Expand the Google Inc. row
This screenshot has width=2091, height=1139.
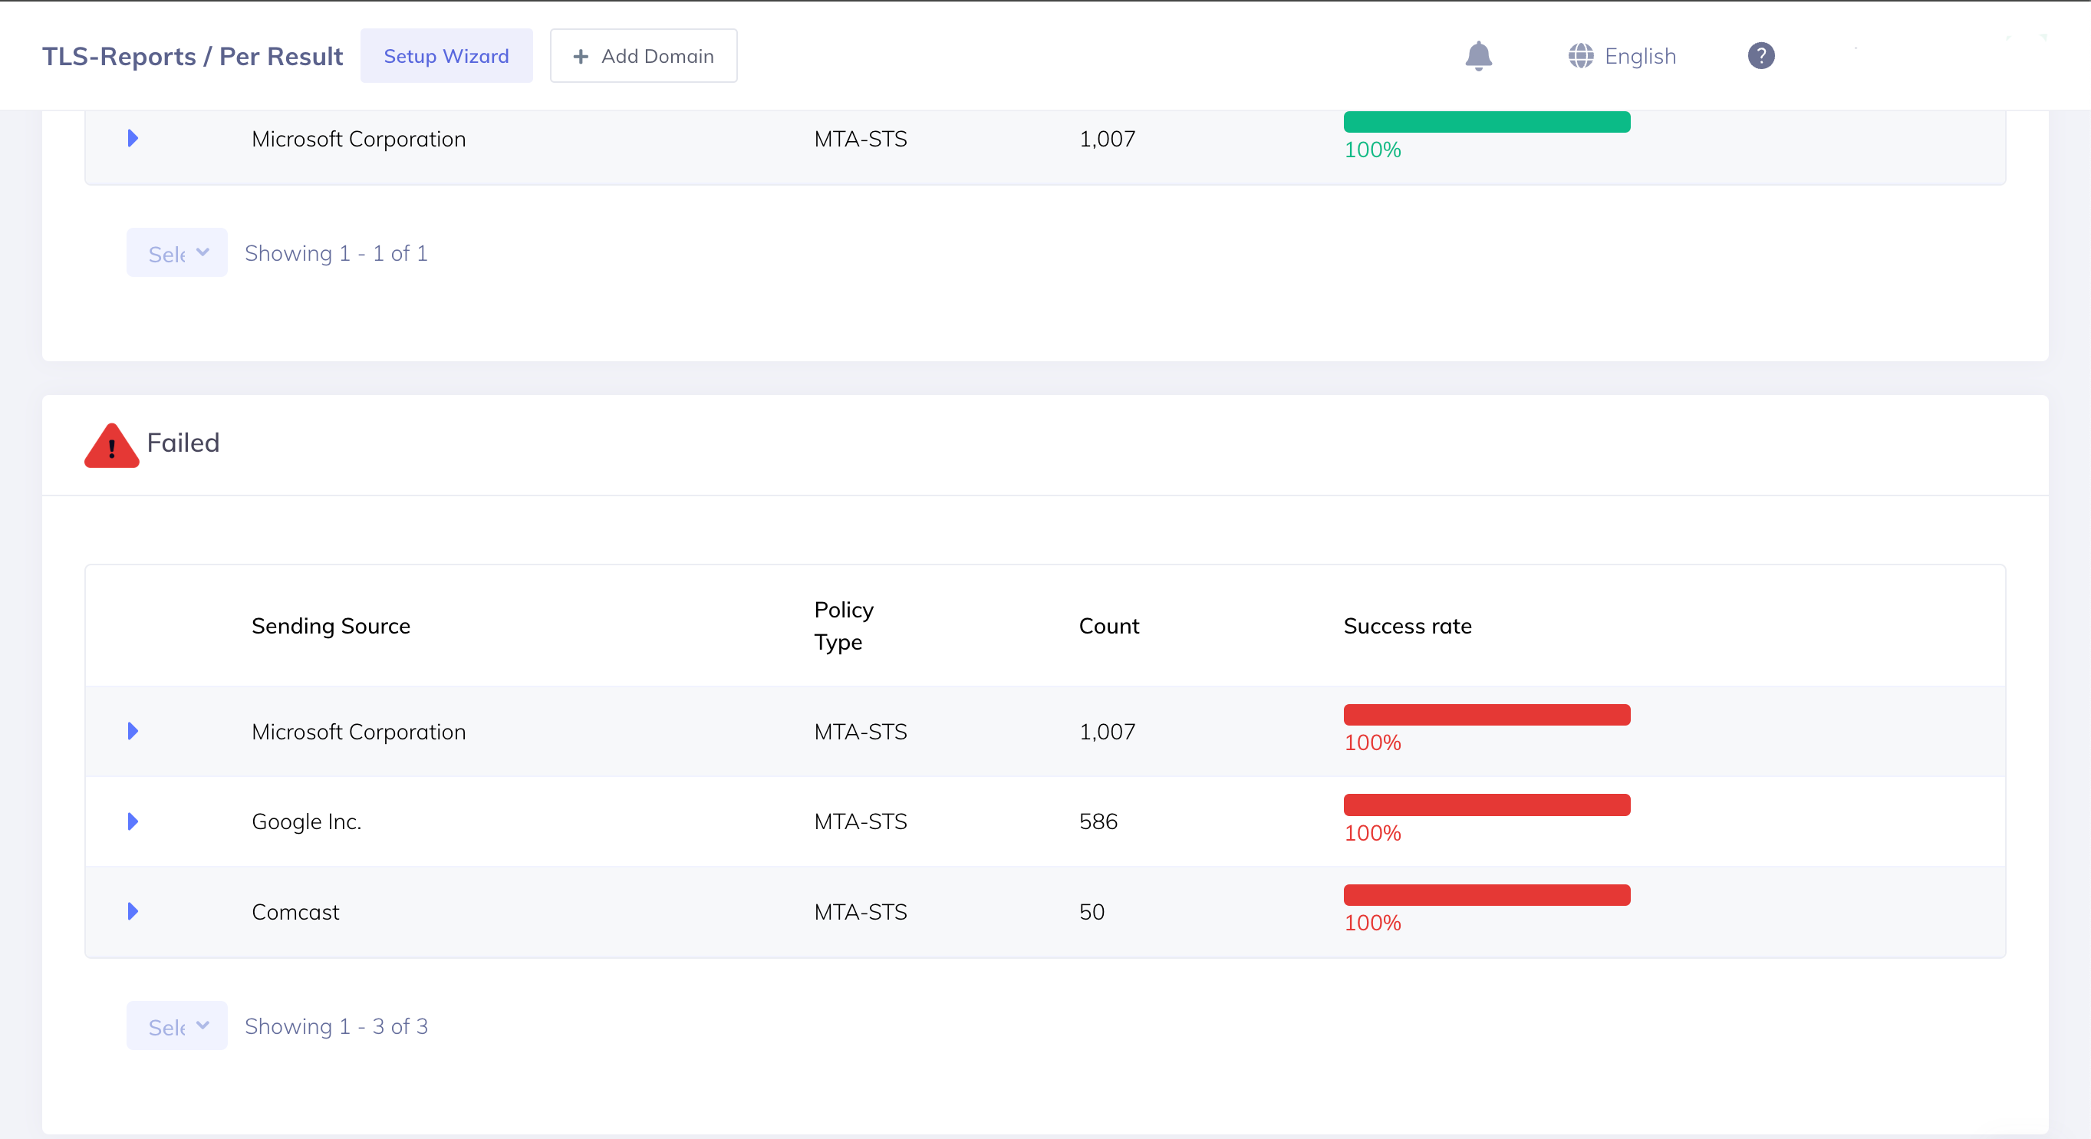click(133, 821)
